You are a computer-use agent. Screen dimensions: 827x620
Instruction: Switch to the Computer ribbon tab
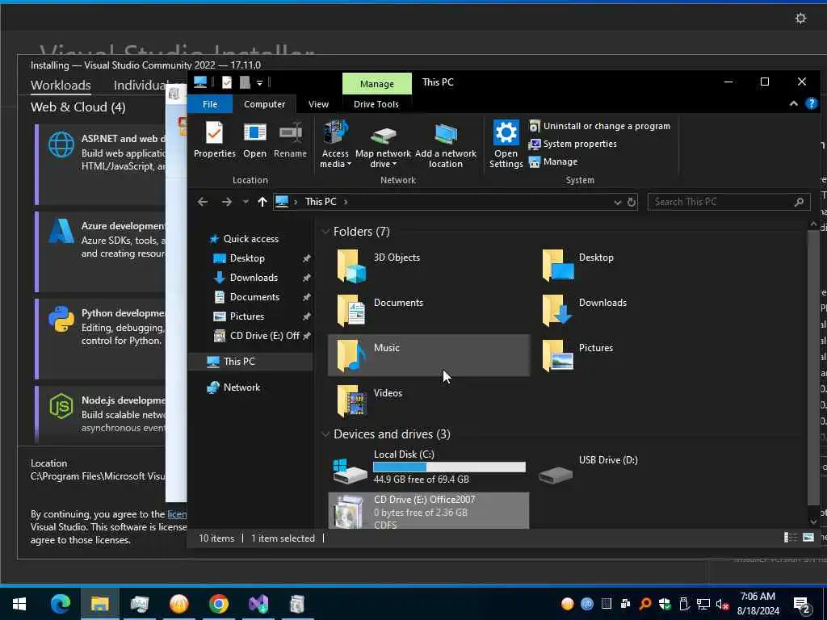pyautogui.click(x=264, y=104)
